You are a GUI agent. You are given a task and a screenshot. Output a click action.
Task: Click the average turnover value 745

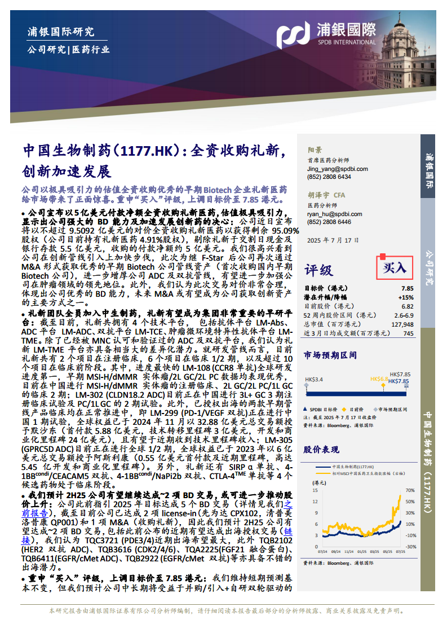(408, 333)
